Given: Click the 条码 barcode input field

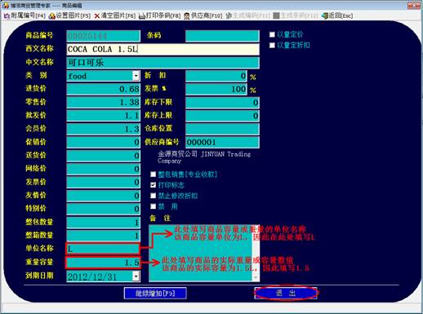Looking at the screenshot, I should [x=222, y=36].
